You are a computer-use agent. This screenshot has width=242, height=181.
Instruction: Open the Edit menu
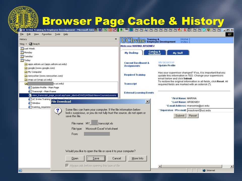tap(29, 34)
